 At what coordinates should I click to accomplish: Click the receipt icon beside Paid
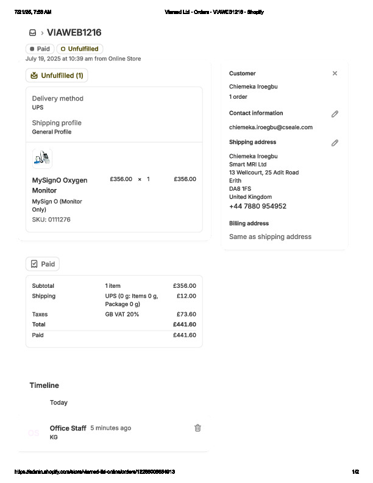34,264
